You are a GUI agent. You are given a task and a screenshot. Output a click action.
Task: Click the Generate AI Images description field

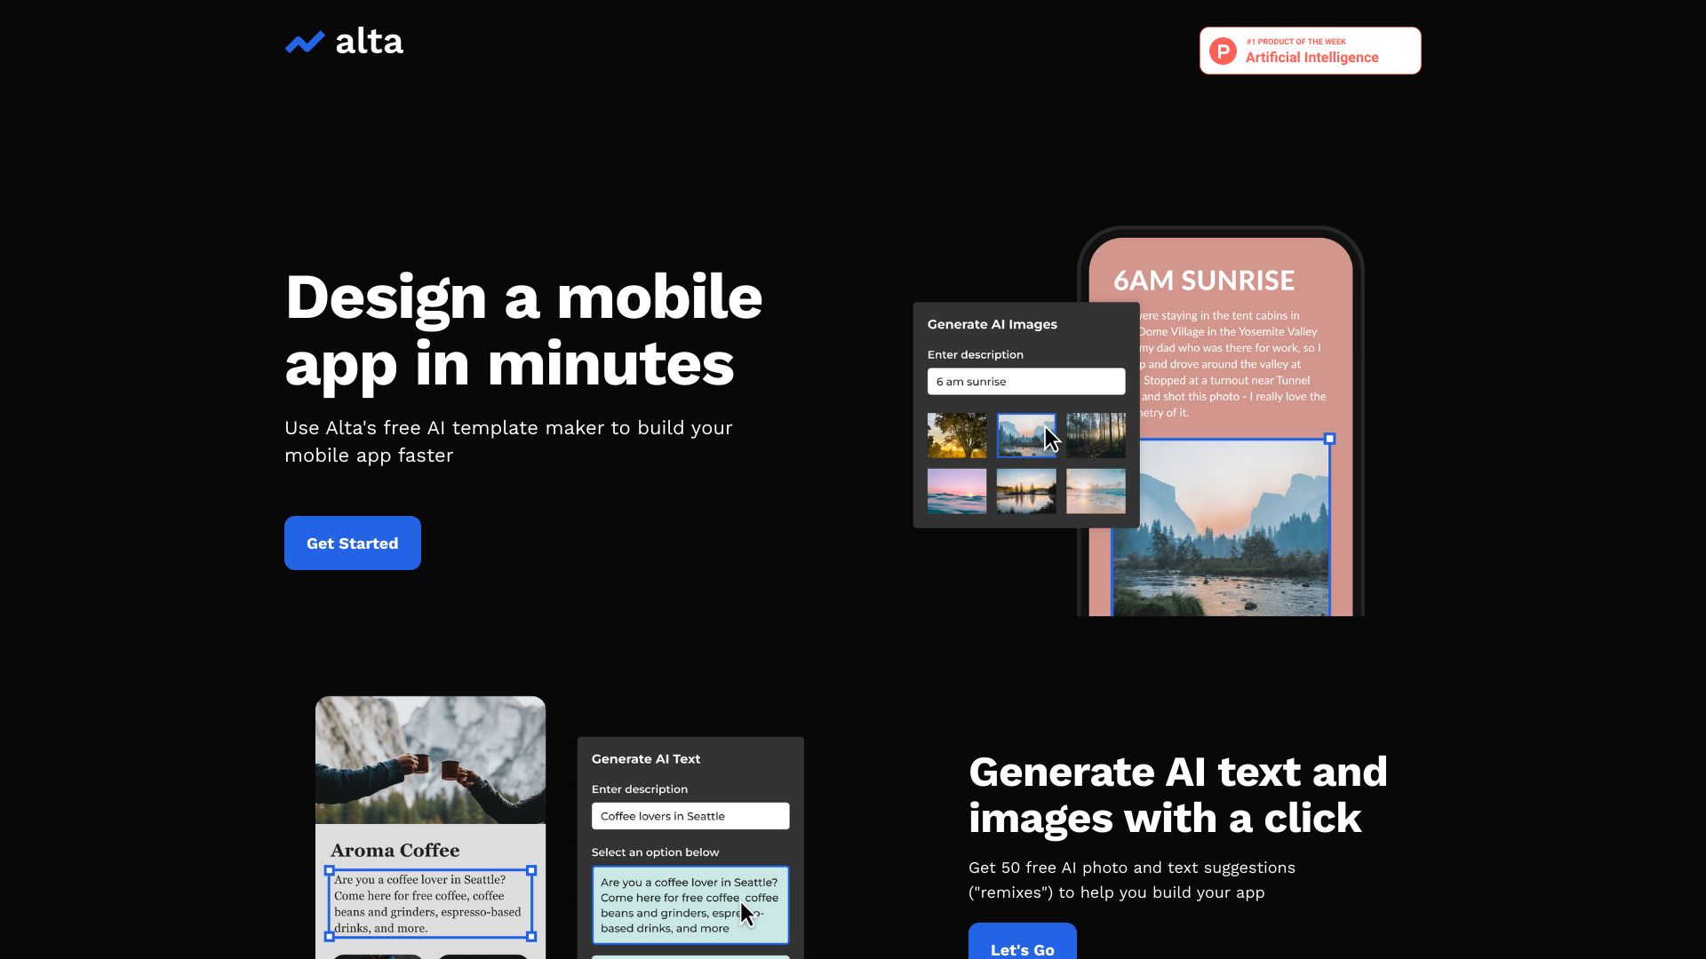point(1025,381)
